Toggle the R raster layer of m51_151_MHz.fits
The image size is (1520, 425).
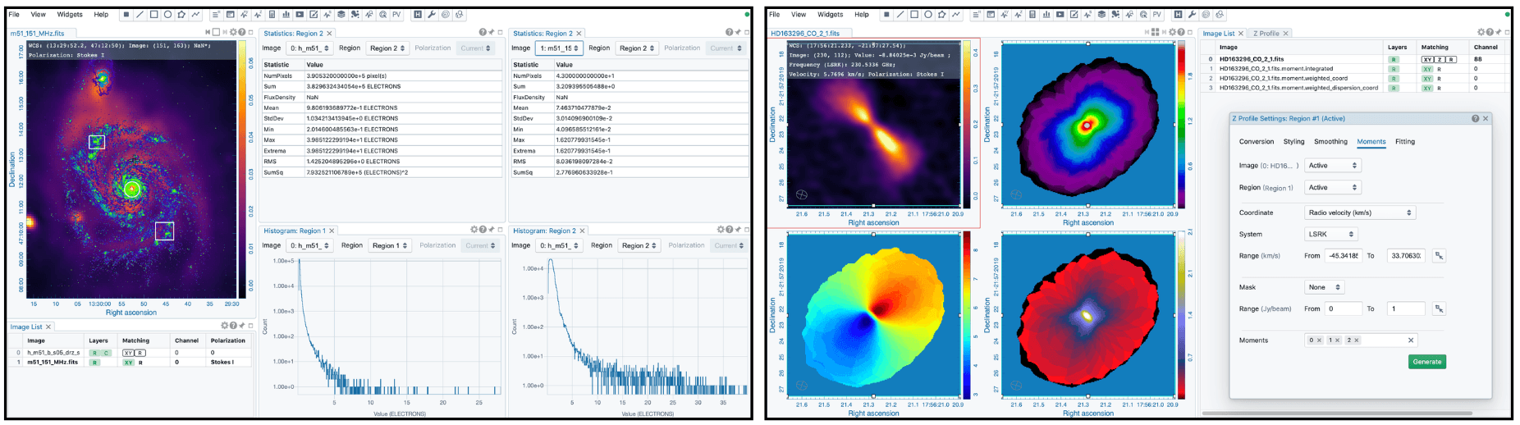pos(94,362)
